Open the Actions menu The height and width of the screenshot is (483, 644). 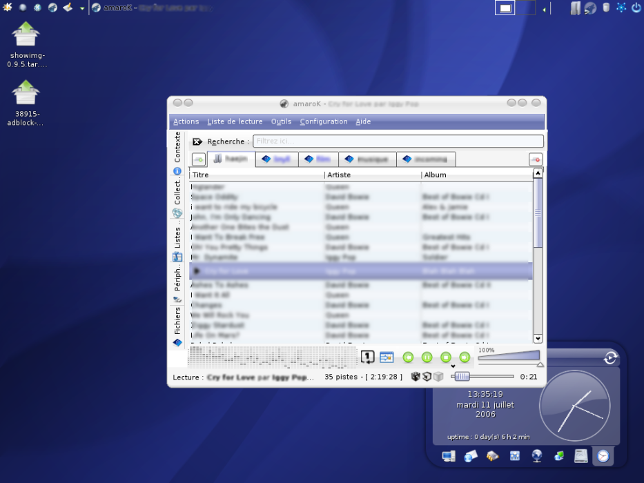(186, 121)
